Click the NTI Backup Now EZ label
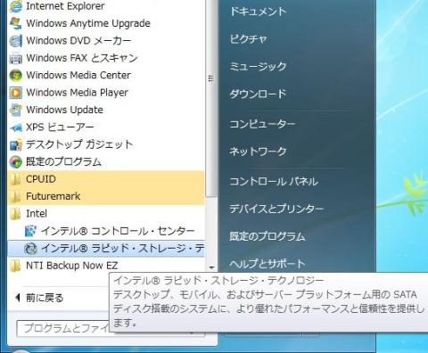Screen dimensions: 428x353 [x=72, y=266]
